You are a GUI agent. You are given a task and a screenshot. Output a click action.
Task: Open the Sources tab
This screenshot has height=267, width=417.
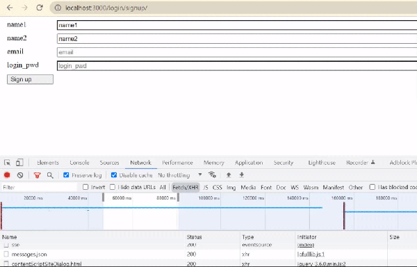point(109,163)
